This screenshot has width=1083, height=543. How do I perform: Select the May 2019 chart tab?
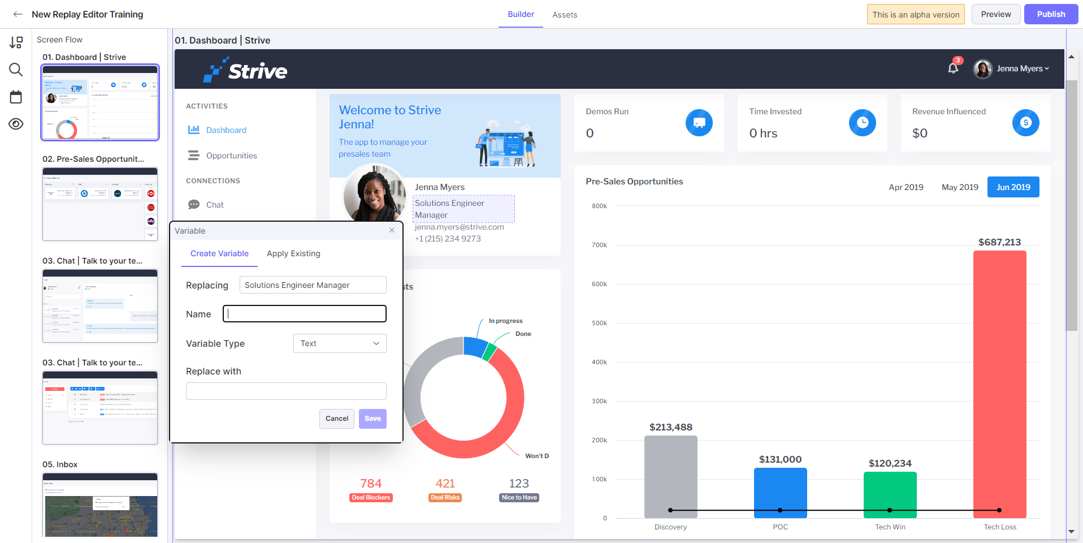[x=960, y=187]
